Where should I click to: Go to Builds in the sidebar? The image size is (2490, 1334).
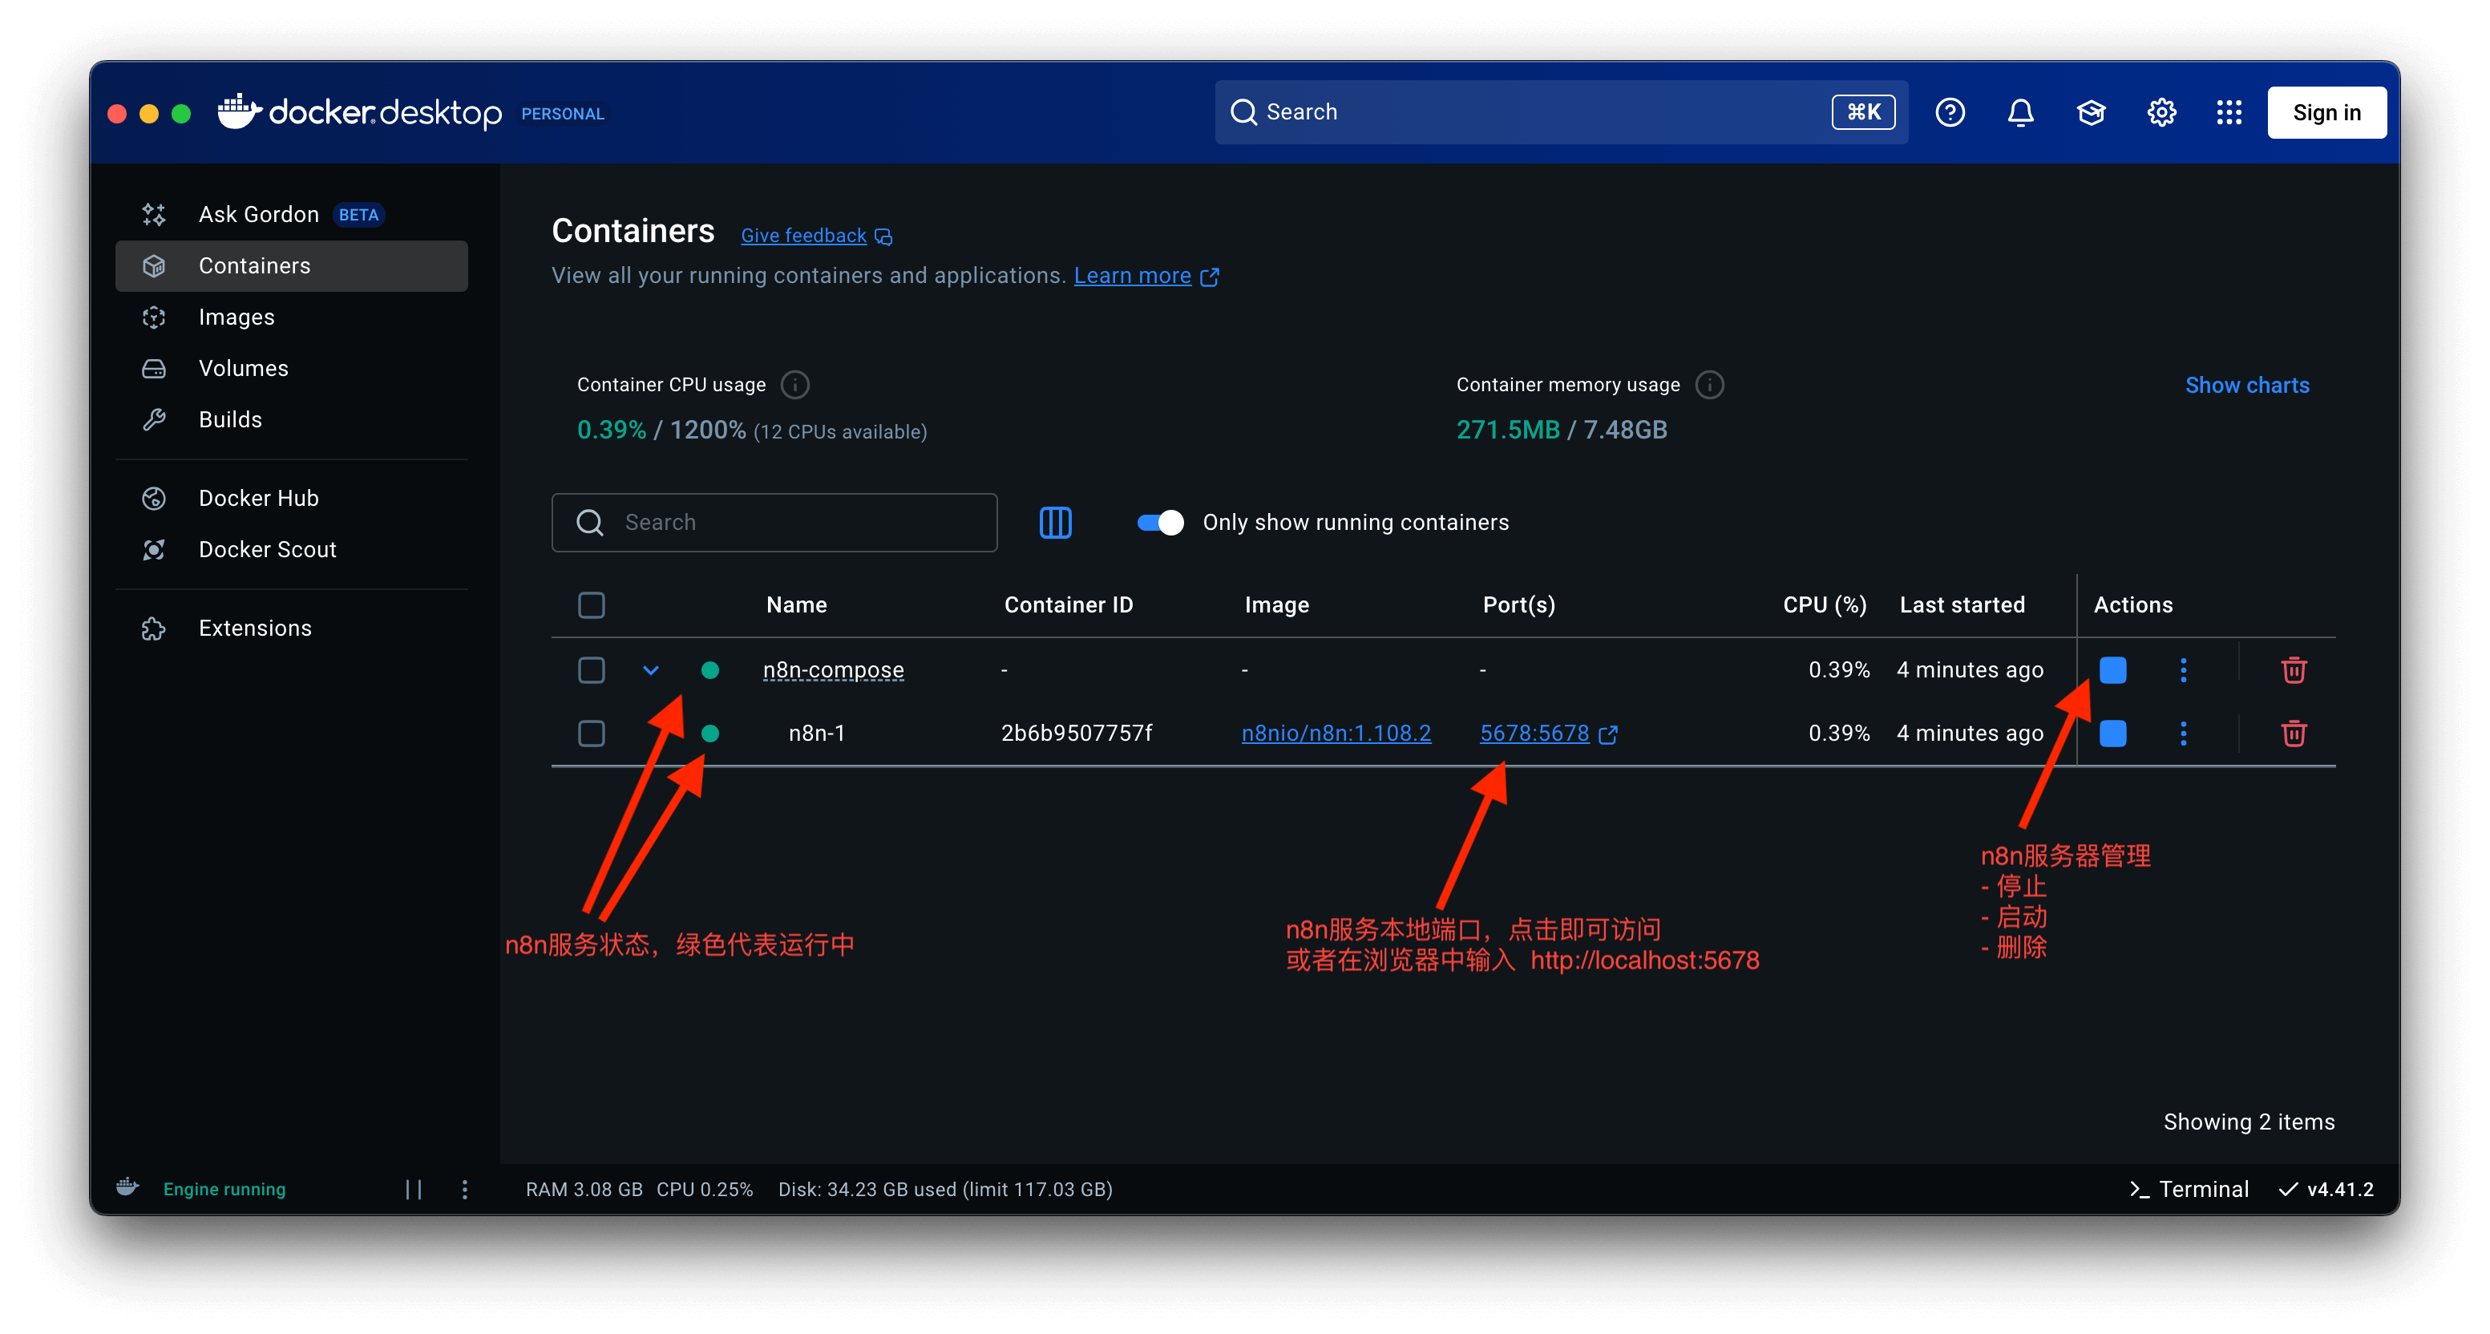(x=230, y=418)
